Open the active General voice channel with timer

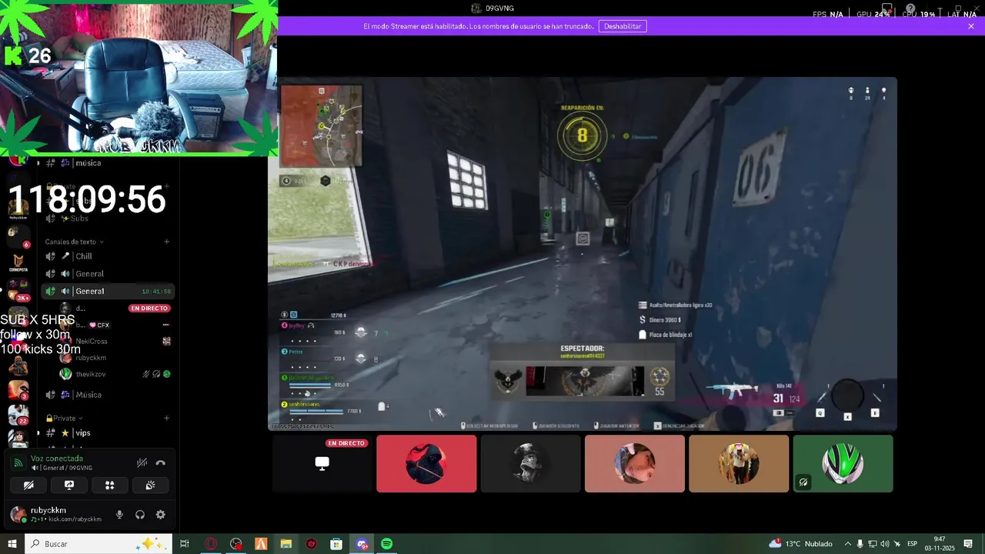pyautogui.click(x=108, y=292)
